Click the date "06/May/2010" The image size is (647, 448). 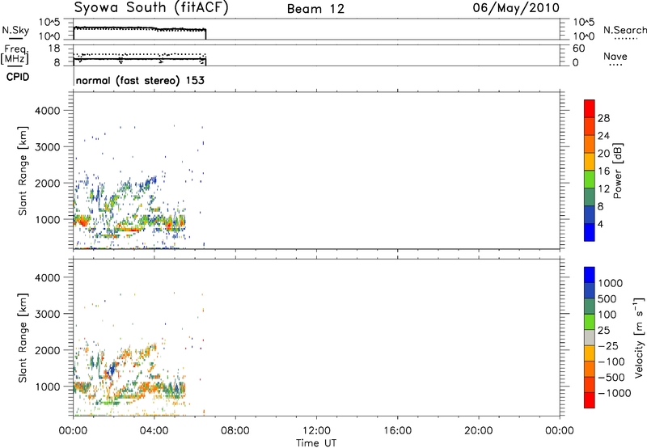point(516,8)
